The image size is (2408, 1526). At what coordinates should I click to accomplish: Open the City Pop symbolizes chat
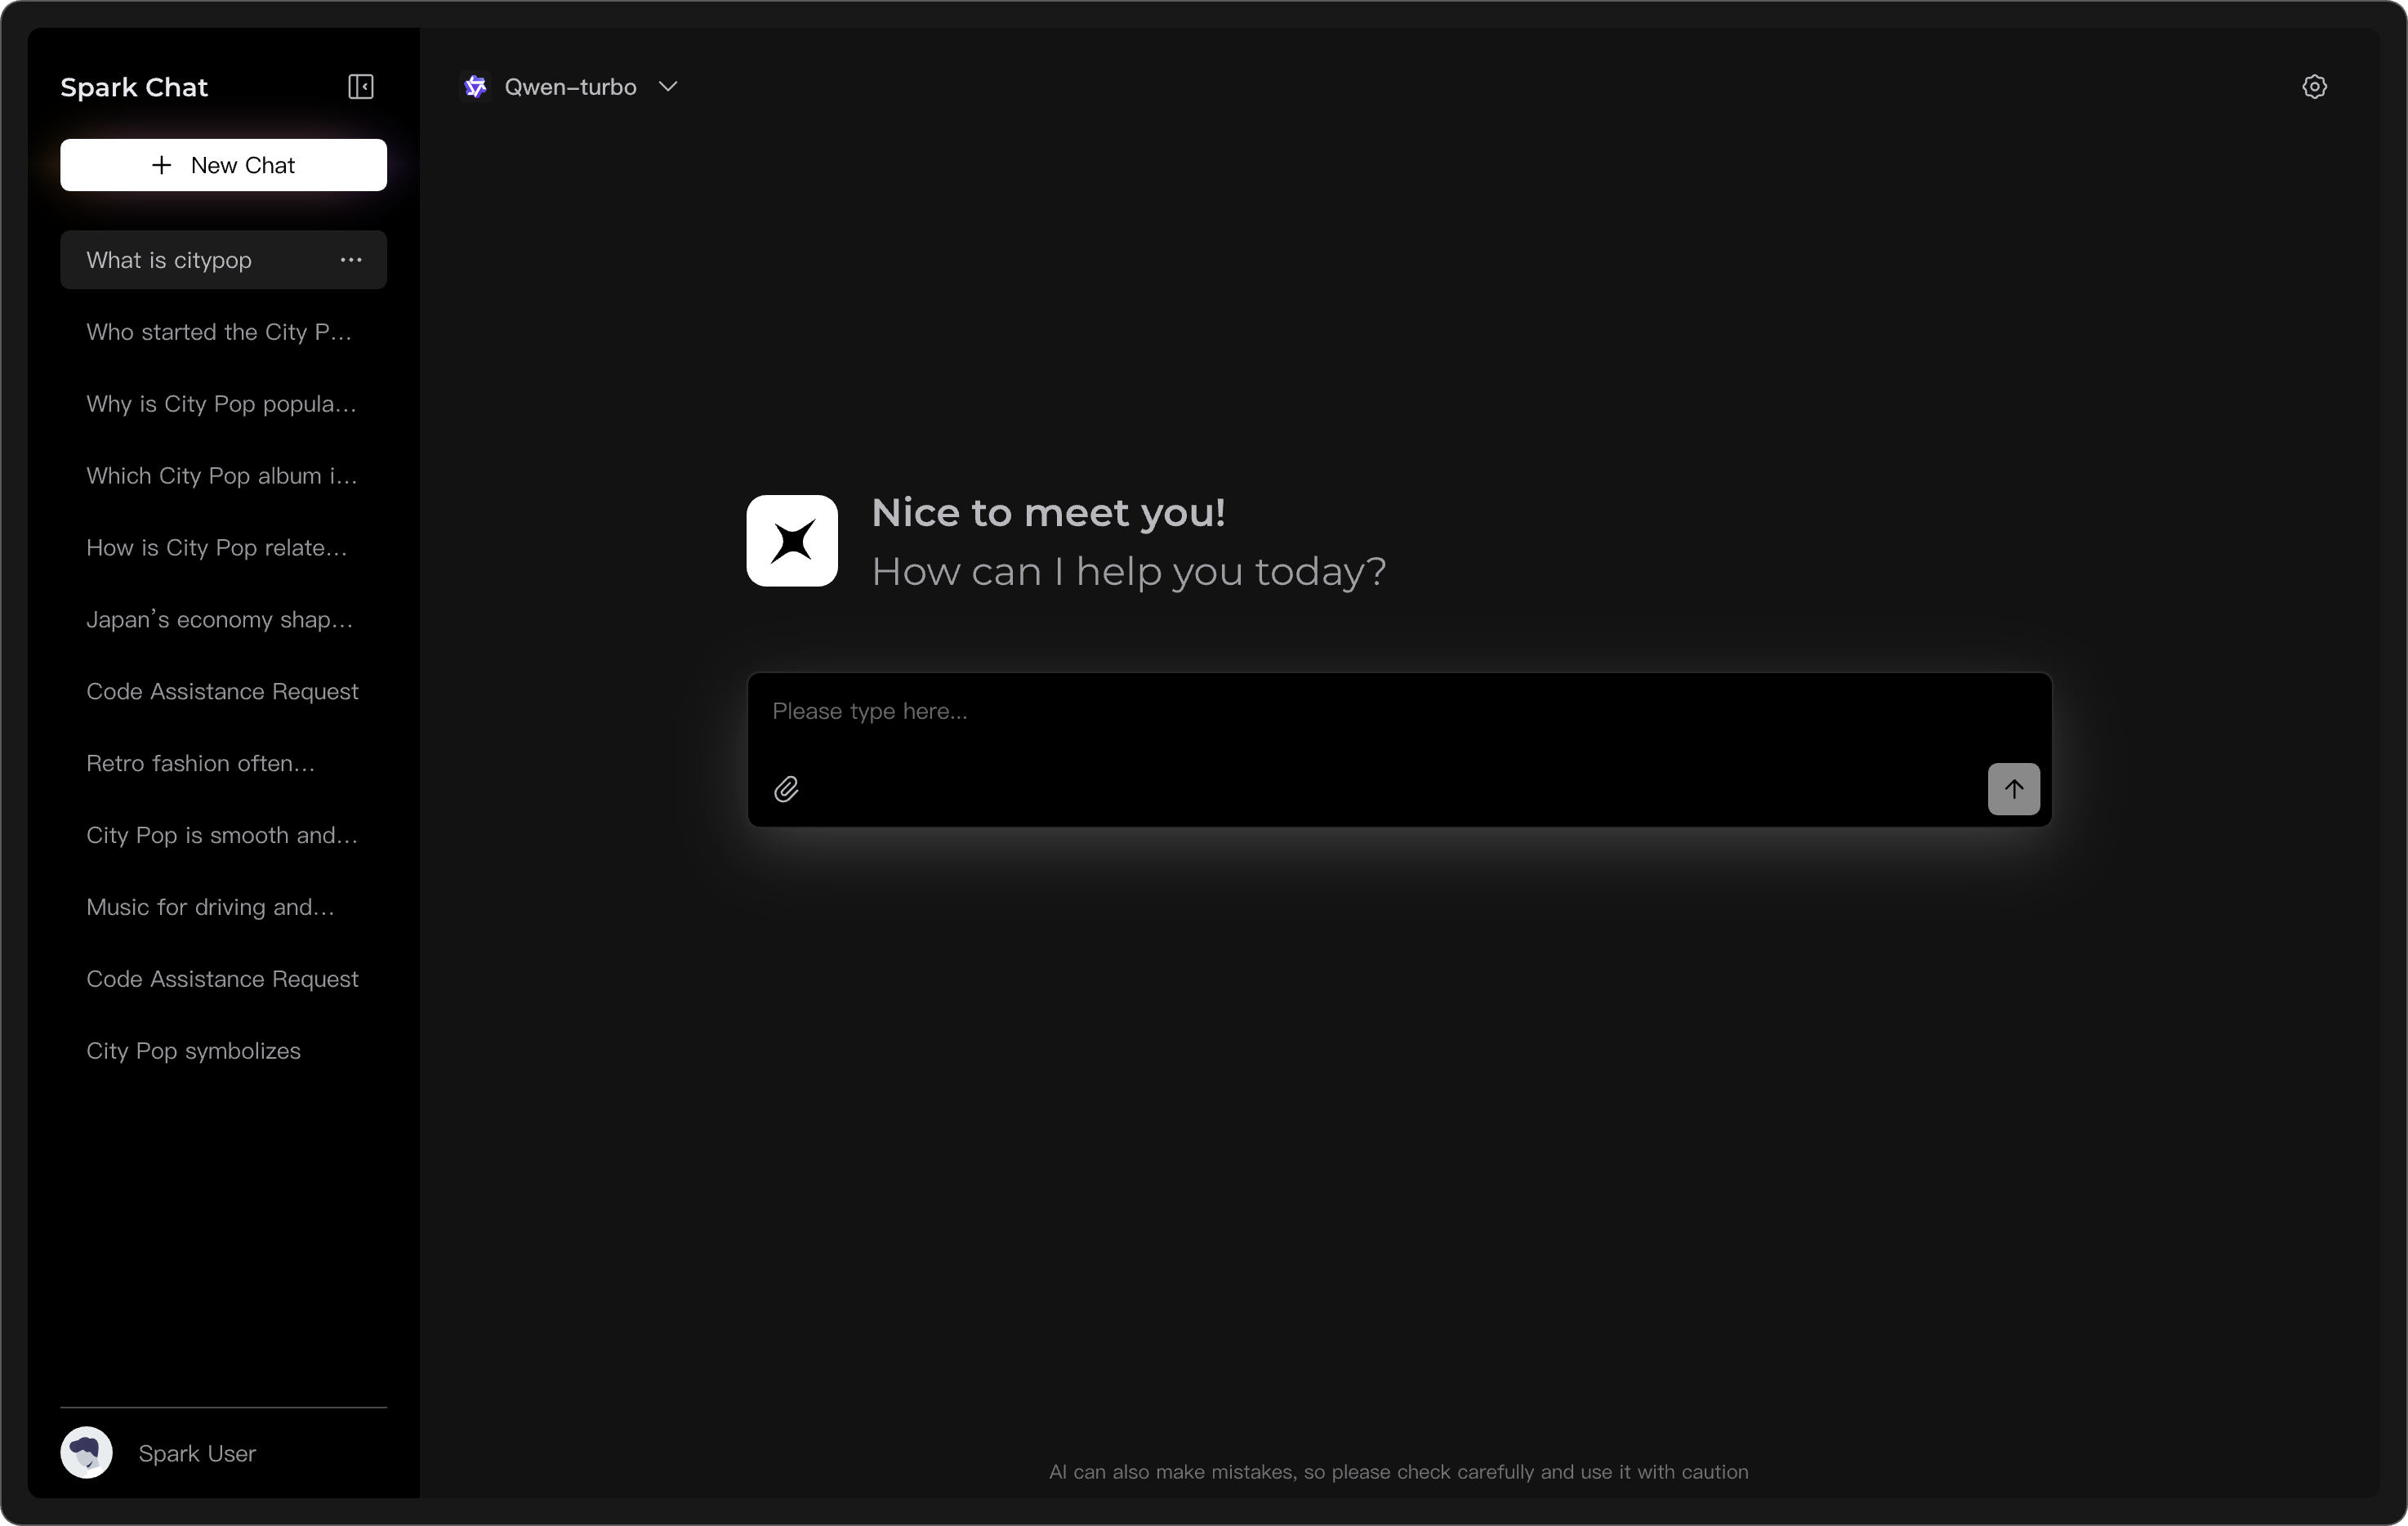[x=193, y=1051]
